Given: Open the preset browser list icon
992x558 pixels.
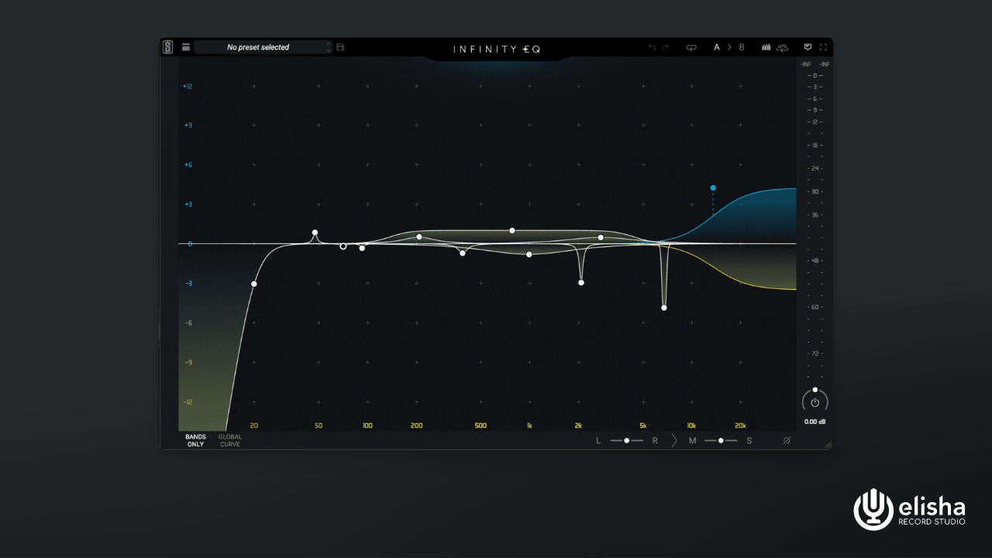Looking at the screenshot, I should point(186,47).
